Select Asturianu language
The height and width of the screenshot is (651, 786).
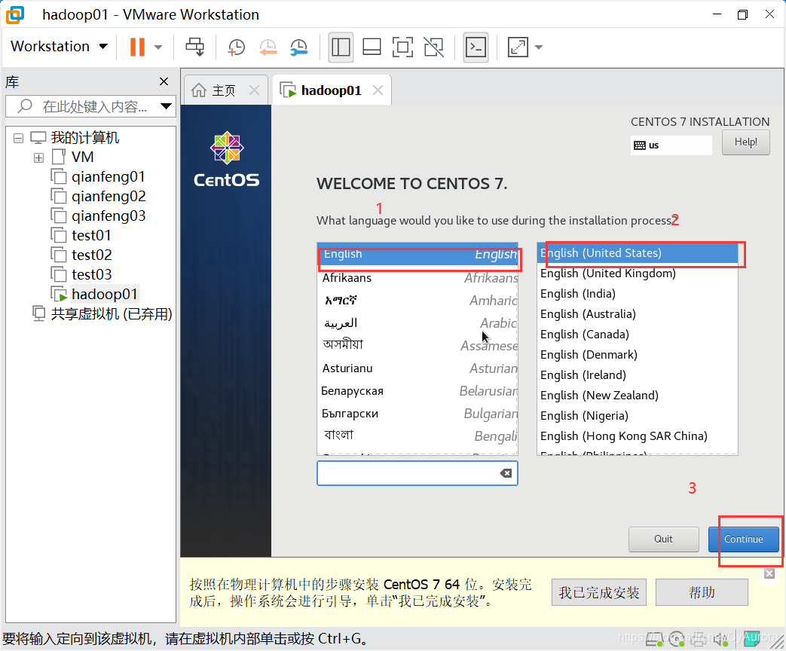click(417, 368)
